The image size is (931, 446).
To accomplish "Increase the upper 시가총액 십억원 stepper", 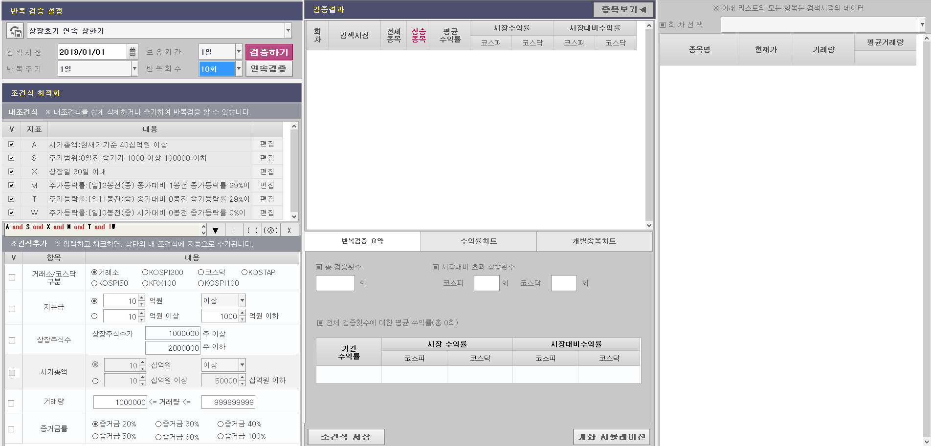I will click(143, 362).
